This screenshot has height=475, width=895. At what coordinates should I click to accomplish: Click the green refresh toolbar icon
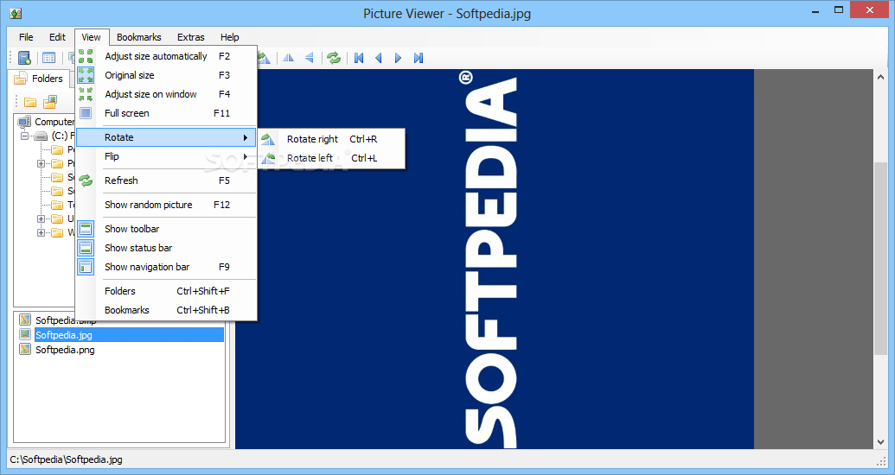tap(334, 58)
